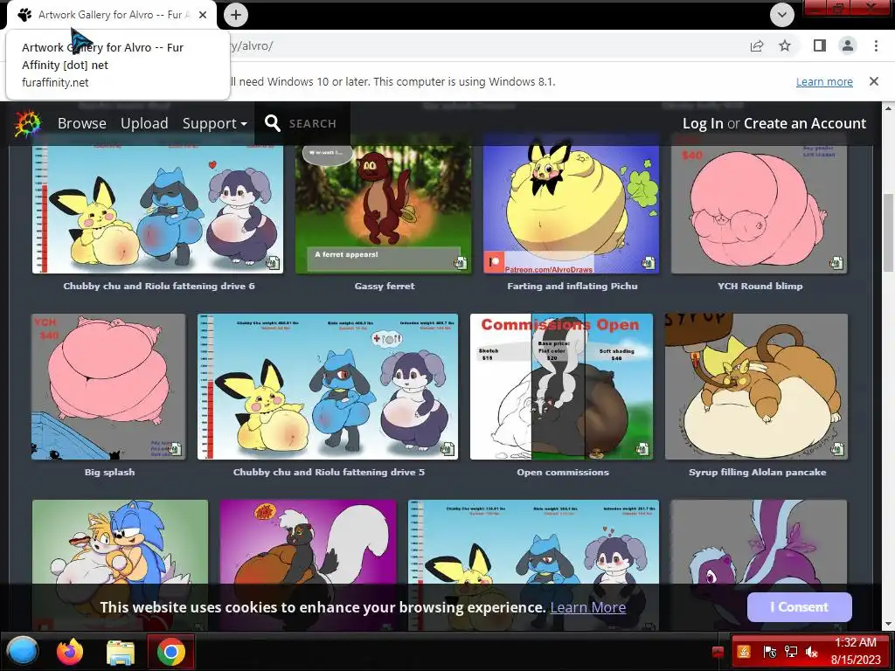Open File Explorer from taskbar
This screenshot has height=671, width=895.
tap(121, 653)
